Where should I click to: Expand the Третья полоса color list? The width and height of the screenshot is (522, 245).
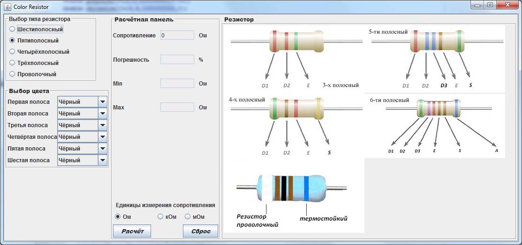point(103,125)
